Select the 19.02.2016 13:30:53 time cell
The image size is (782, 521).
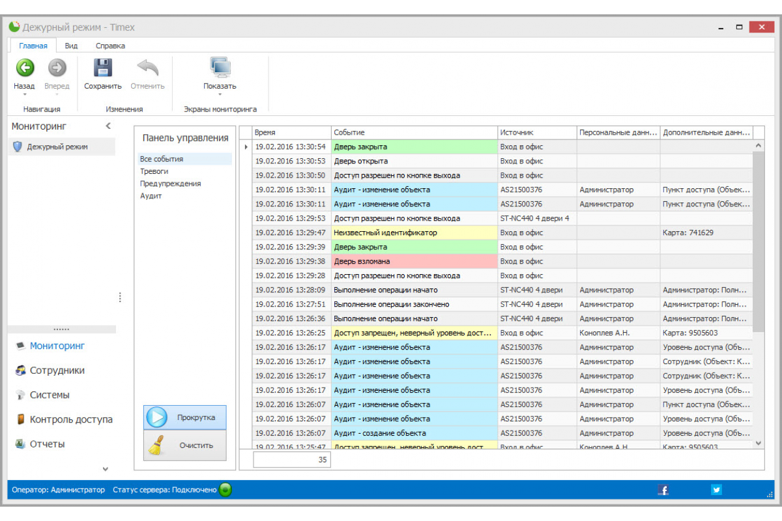[292, 161]
